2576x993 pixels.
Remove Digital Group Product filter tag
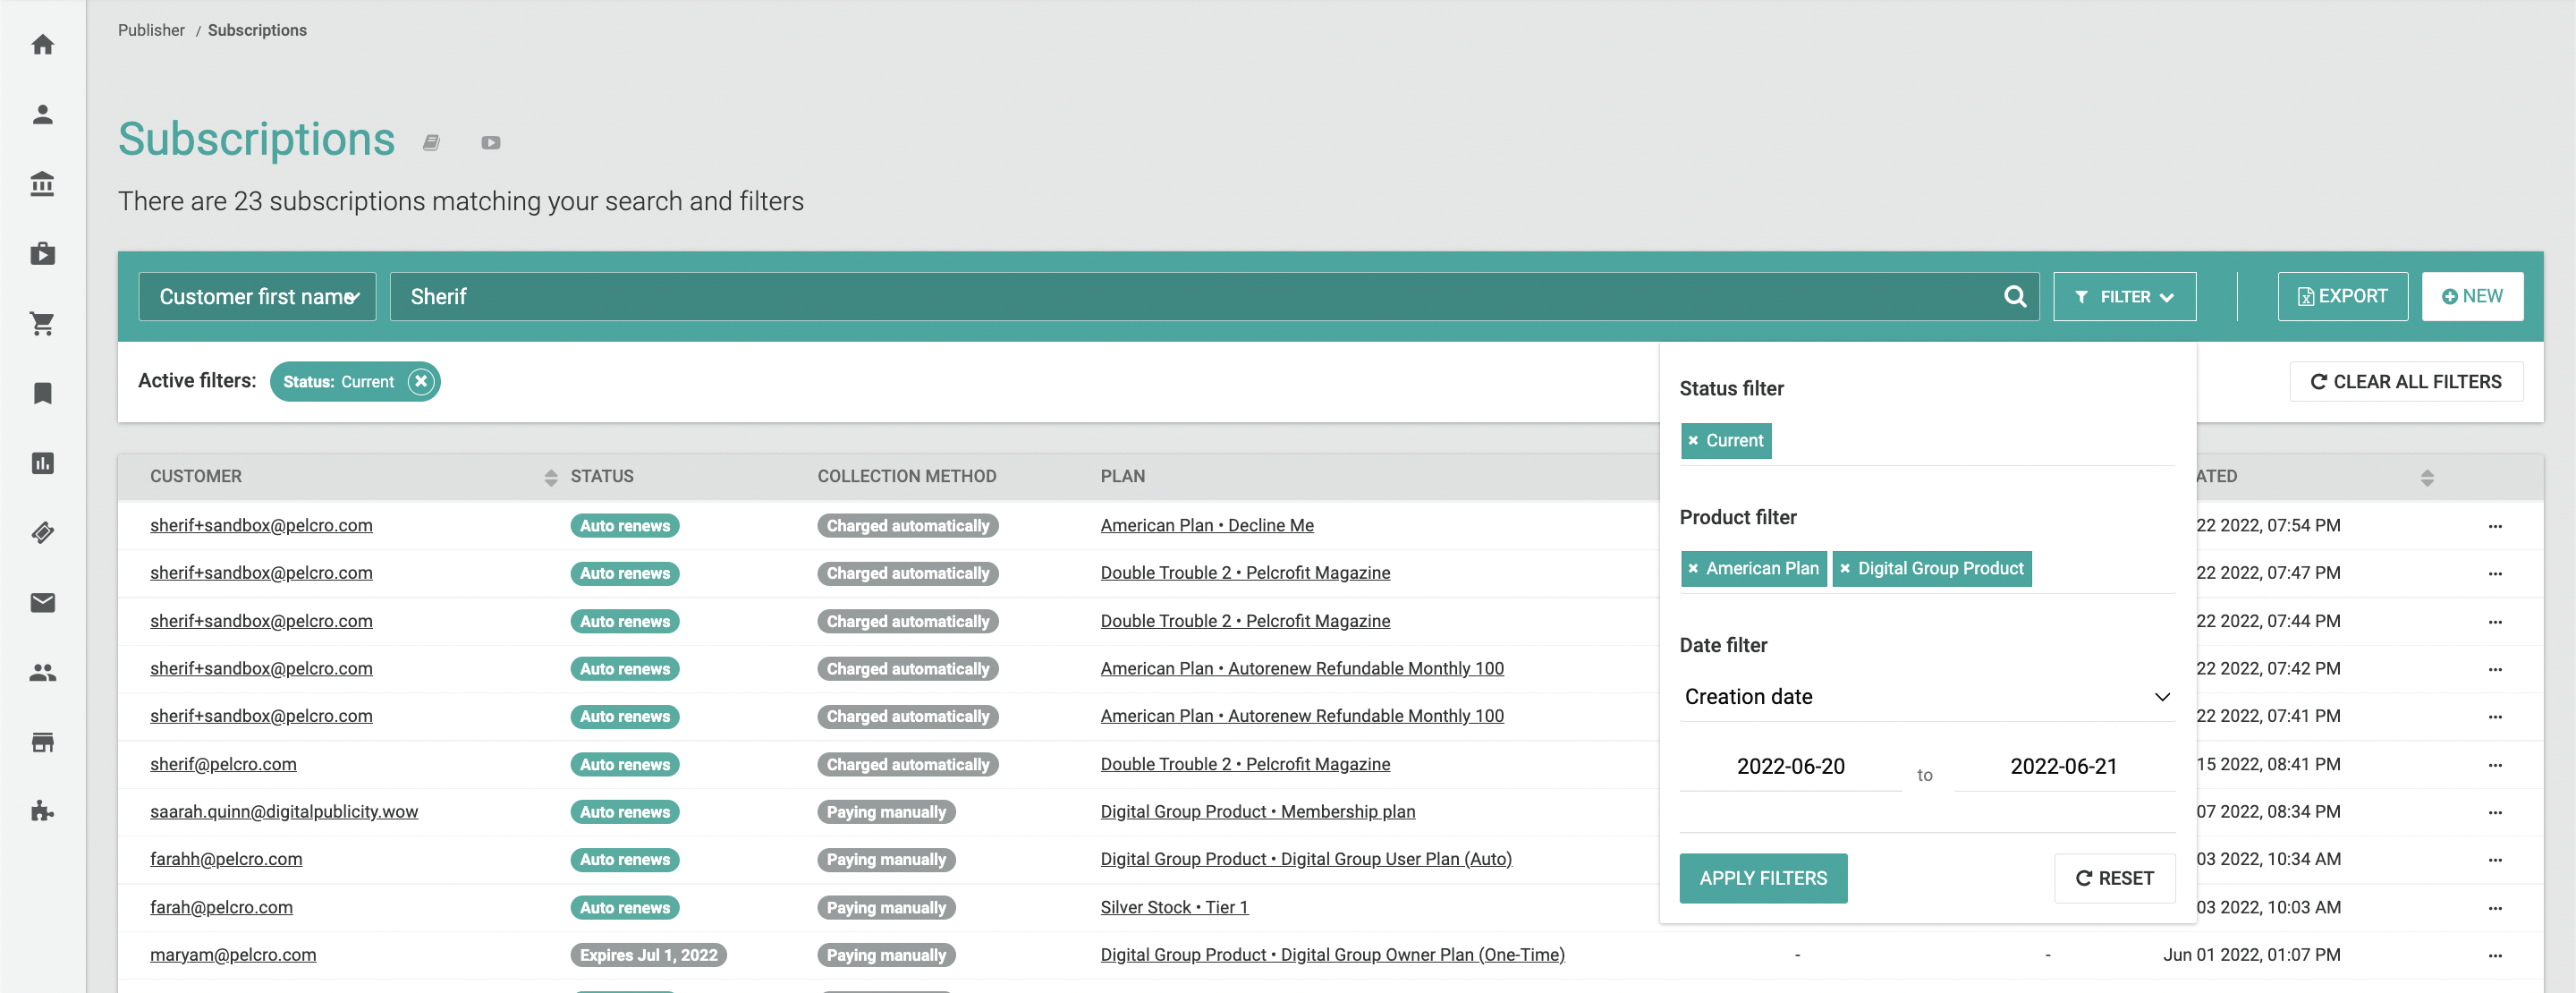pyautogui.click(x=1845, y=569)
